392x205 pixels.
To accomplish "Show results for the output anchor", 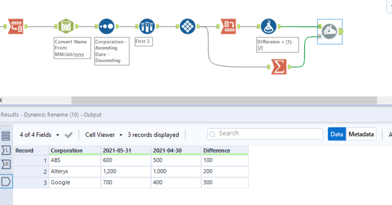I will point(6,182).
